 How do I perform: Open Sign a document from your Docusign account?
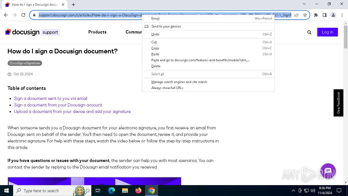click(x=58, y=105)
